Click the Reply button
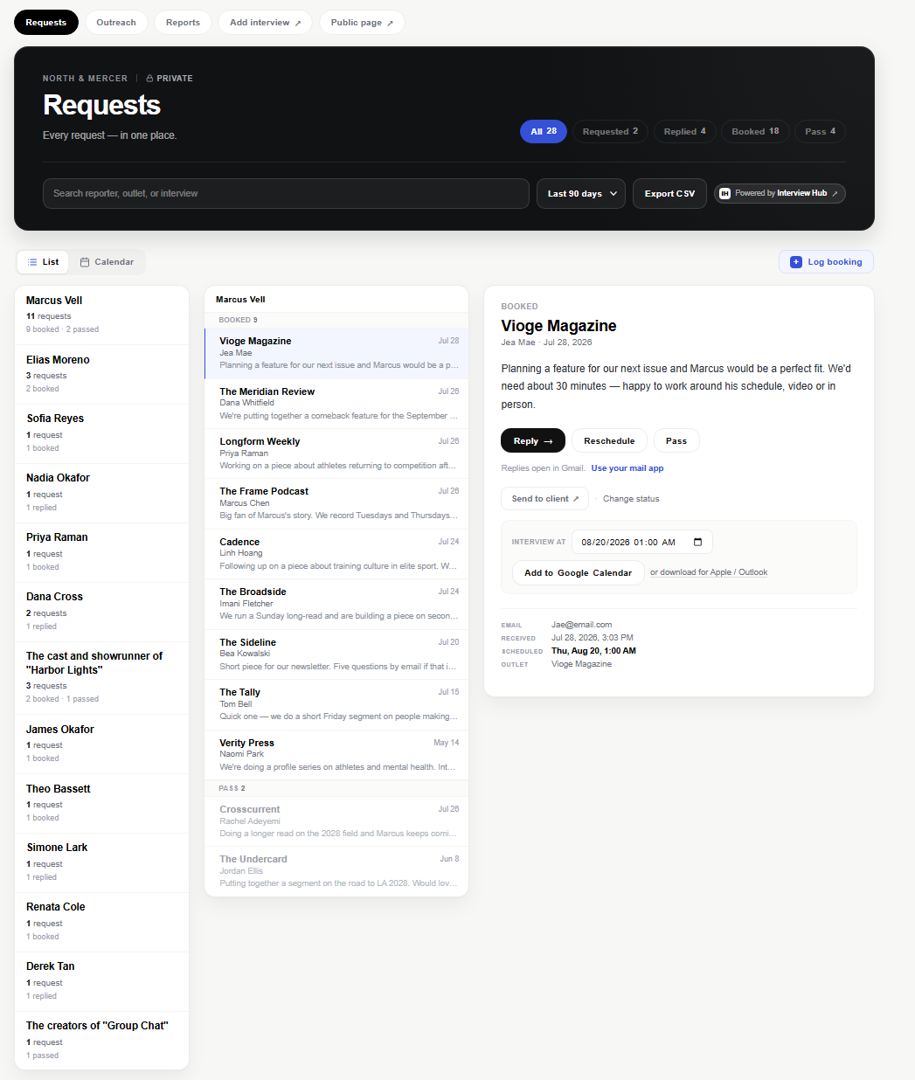Screen dimensions: 915x1080 (533, 441)
